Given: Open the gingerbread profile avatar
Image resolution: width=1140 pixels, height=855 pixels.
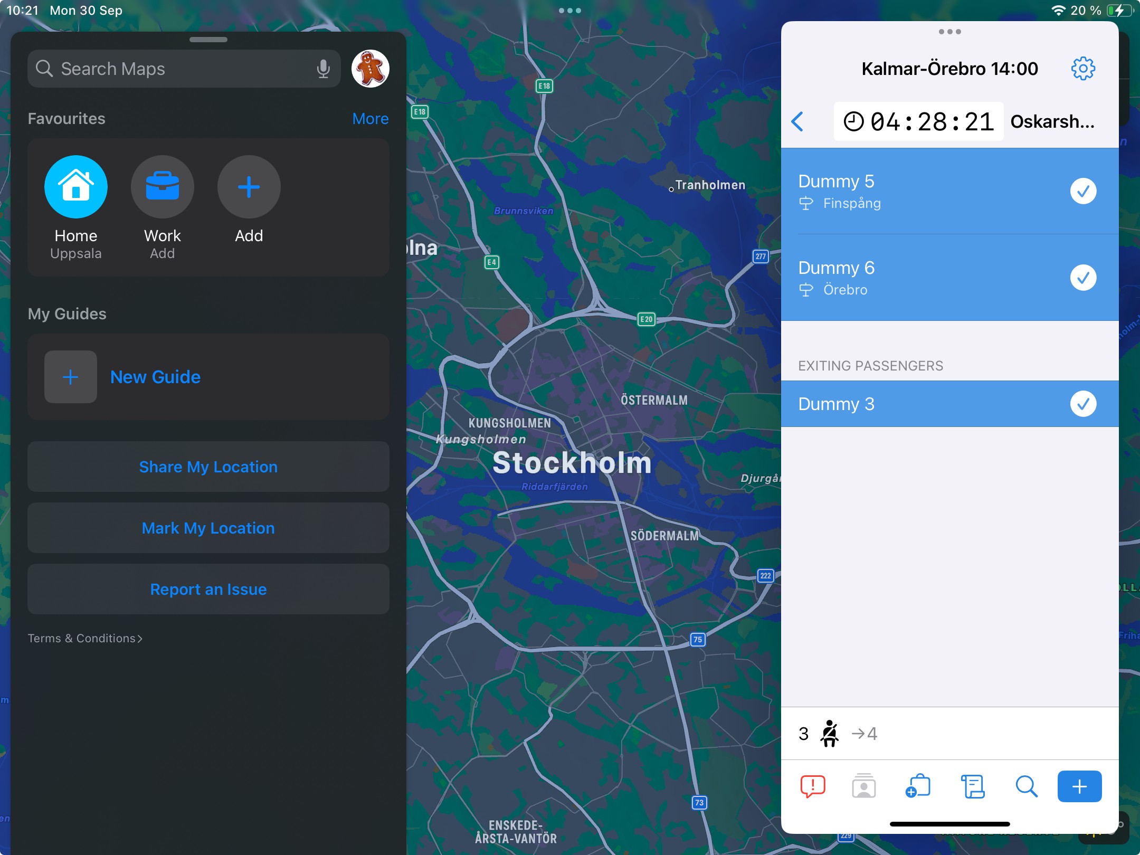Looking at the screenshot, I should [x=370, y=69].
